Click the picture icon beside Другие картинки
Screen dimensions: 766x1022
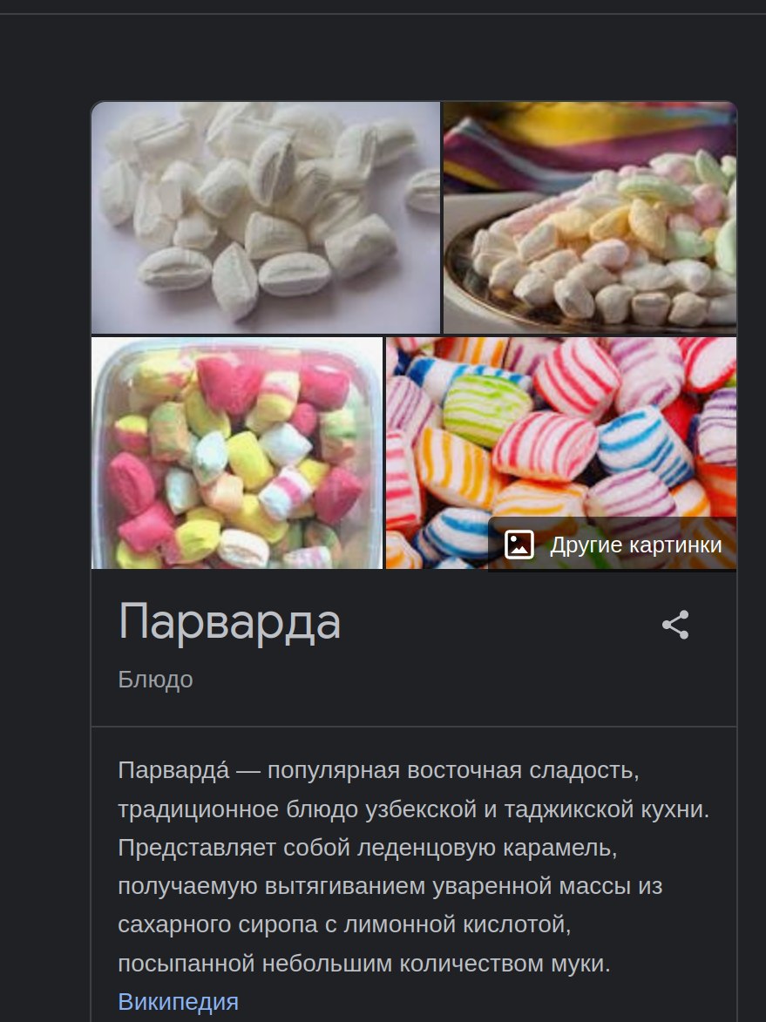click(519, 545)
